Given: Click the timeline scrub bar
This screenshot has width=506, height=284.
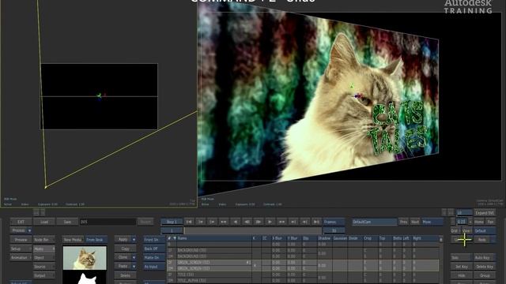Looking at the screenshot, I should point(253,230).
